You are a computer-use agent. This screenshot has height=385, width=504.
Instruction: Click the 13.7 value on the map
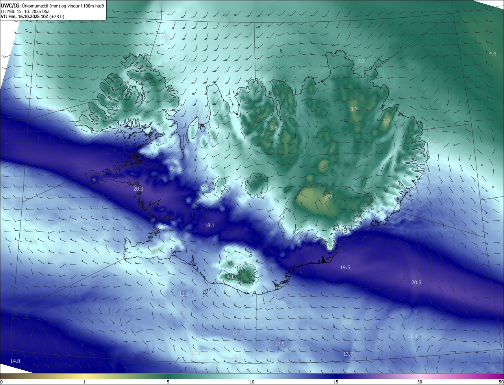point(348,354)
